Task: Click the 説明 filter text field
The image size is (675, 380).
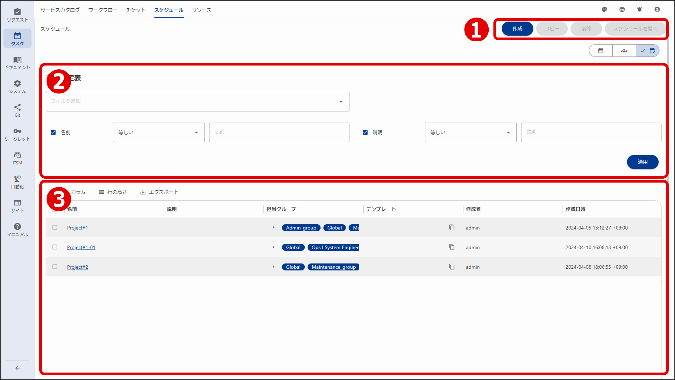Action: pos(591,133)
